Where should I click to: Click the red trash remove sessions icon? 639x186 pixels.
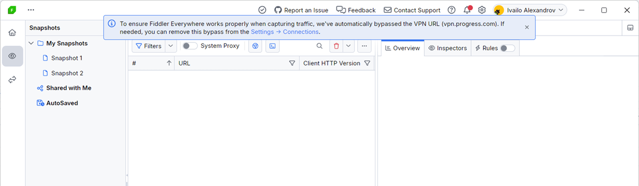tap(336, 46)
